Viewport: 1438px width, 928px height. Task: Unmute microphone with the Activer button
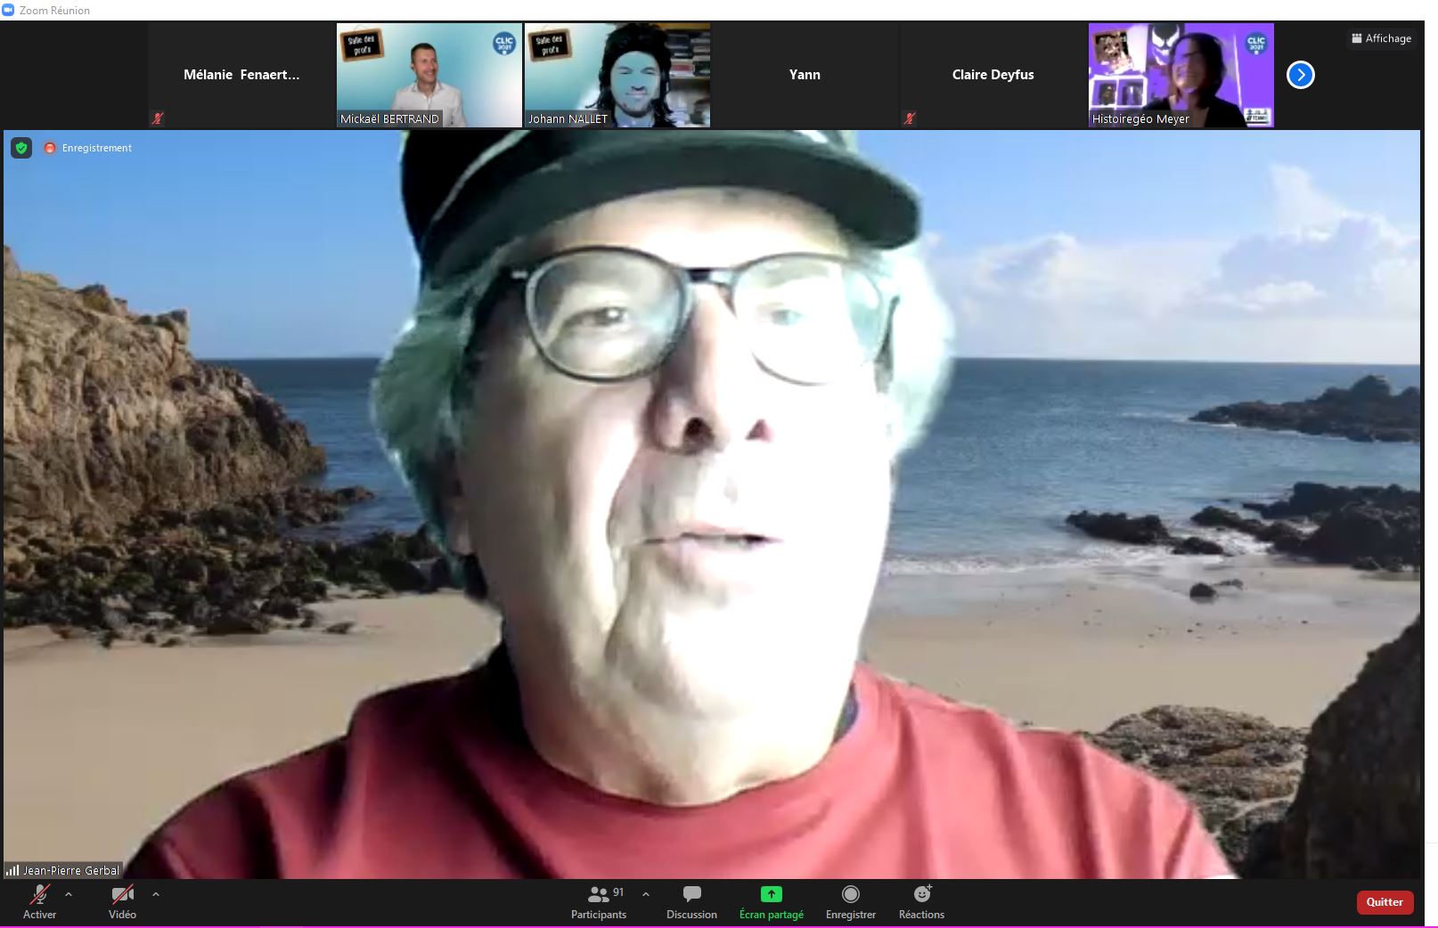pyautogui.click(x=39, y=901)
